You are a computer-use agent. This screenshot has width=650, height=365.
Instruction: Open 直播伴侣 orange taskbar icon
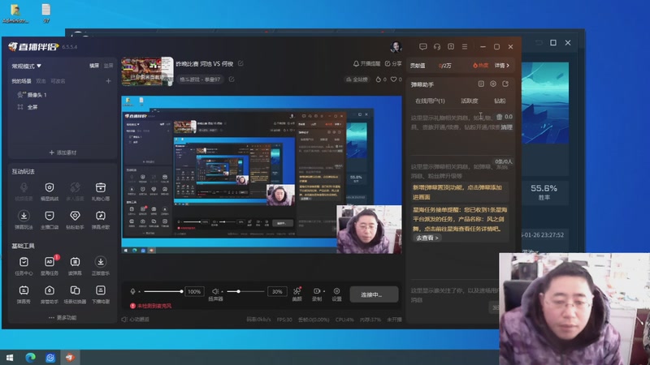click(x=70, y=357)
